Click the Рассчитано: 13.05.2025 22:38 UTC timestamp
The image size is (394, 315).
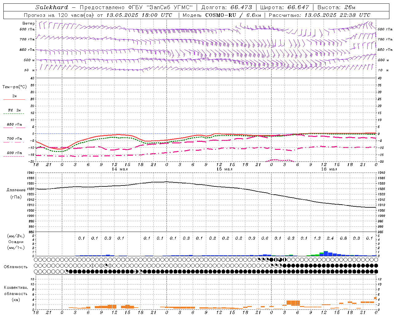320,15
